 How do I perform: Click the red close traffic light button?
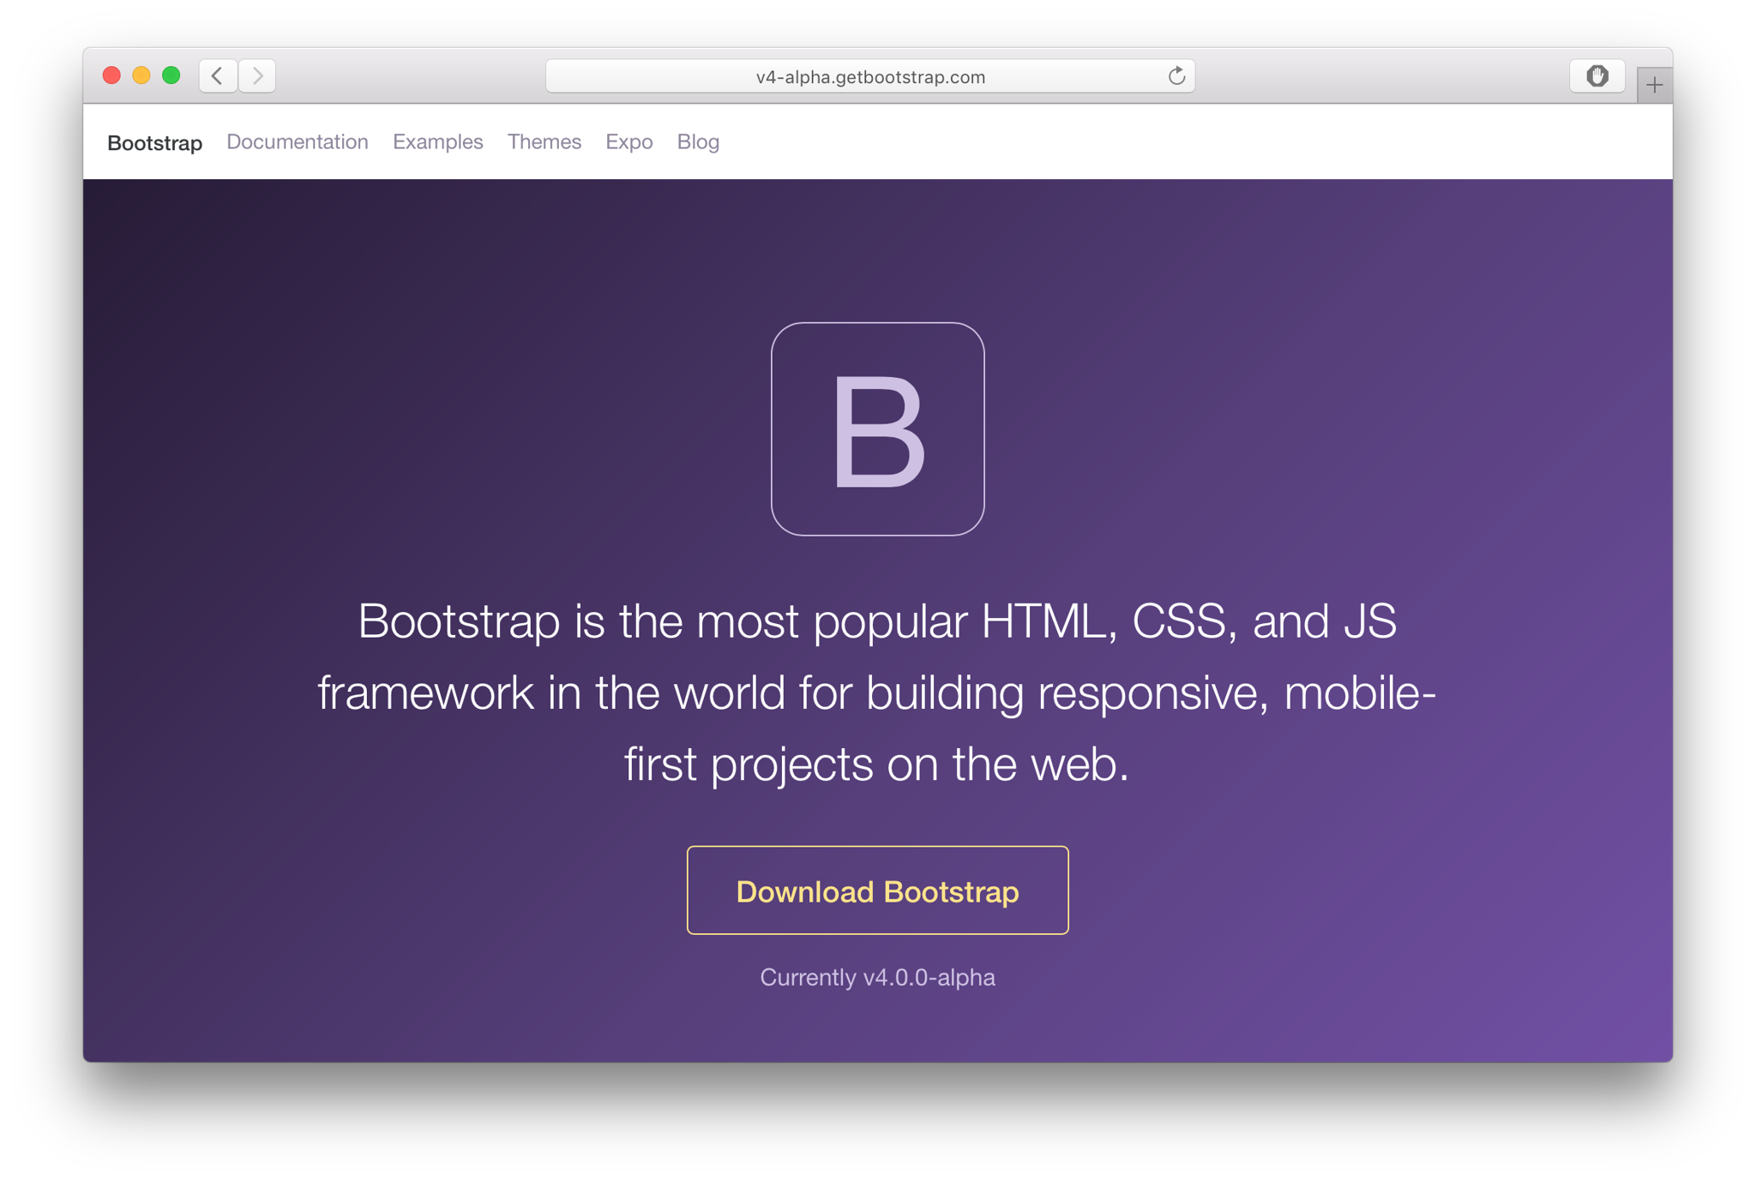coord(111,75)
